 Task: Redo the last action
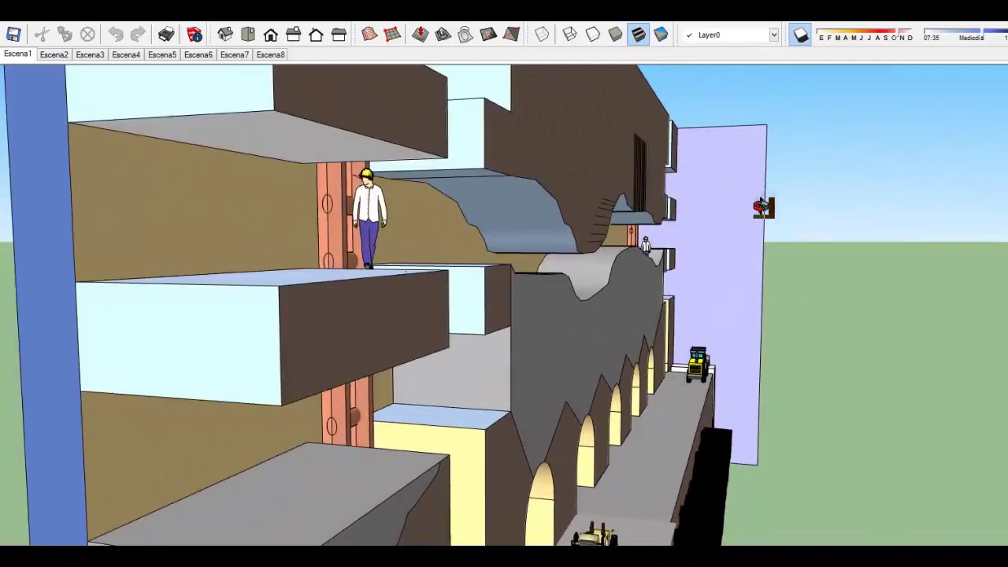138,35
